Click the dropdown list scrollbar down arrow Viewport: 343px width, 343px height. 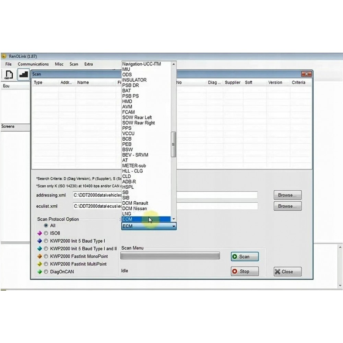[x=174, y=219]
